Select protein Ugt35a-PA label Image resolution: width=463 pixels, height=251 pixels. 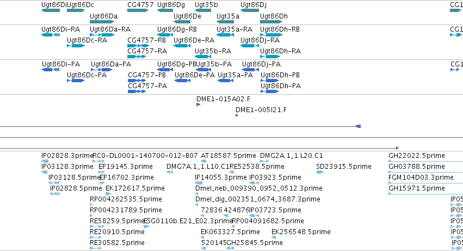pyautogui.click(x=236, y=75)
